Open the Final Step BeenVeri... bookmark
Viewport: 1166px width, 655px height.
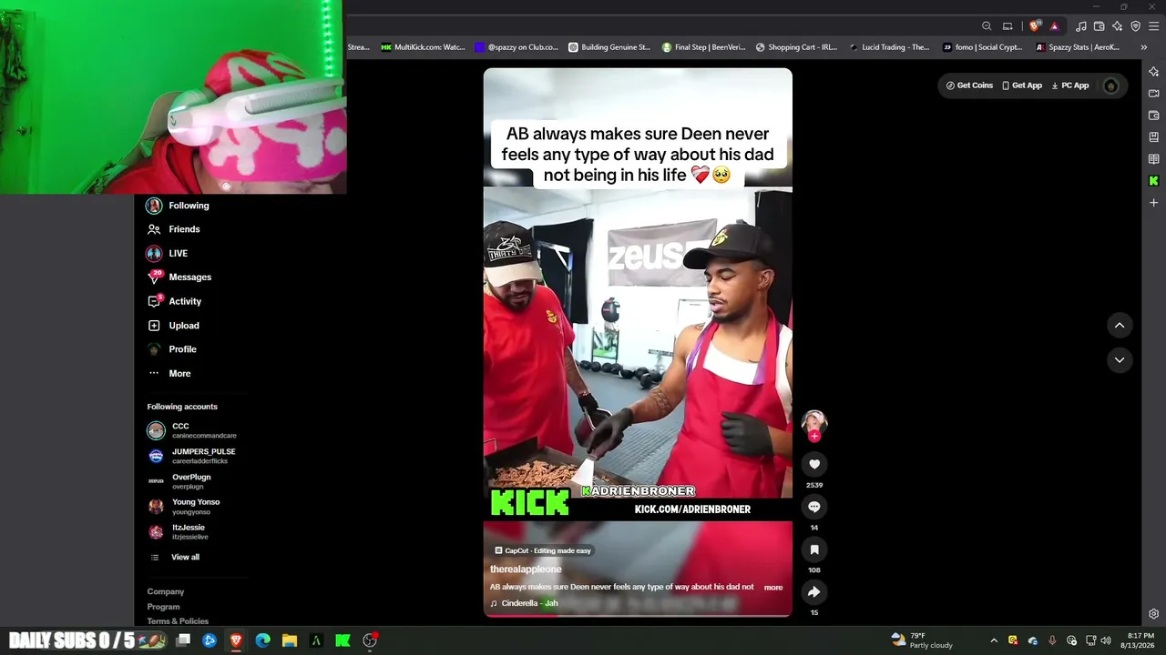click(703, 47)
